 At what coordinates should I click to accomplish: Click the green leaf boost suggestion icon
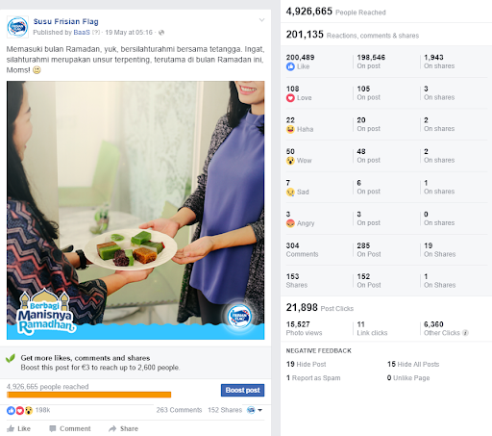[x=11, y=358]
